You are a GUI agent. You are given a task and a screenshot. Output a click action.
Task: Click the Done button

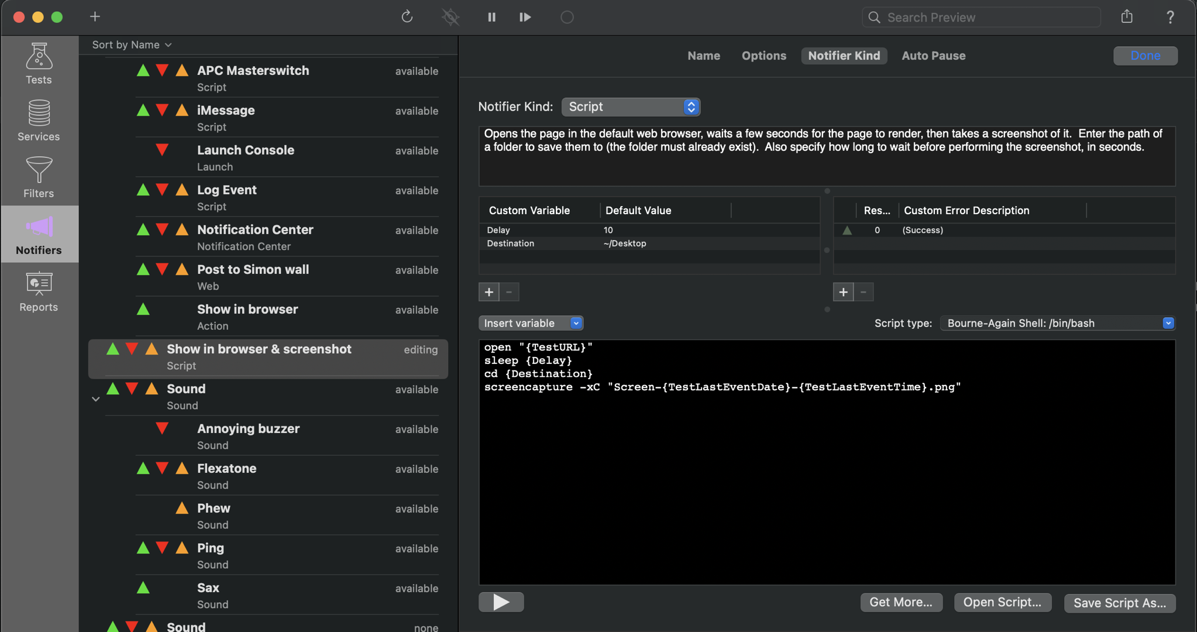click(1145, 56)
